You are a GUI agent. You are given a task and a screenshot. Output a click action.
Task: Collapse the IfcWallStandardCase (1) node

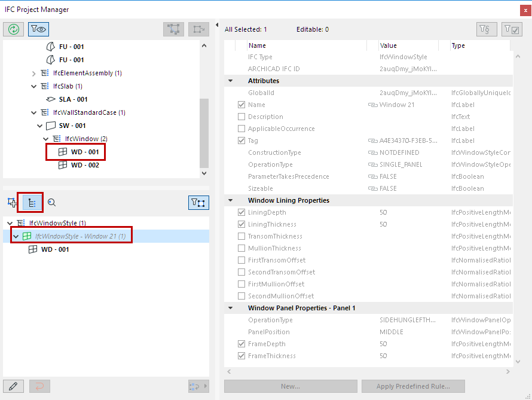pos(33,112)
